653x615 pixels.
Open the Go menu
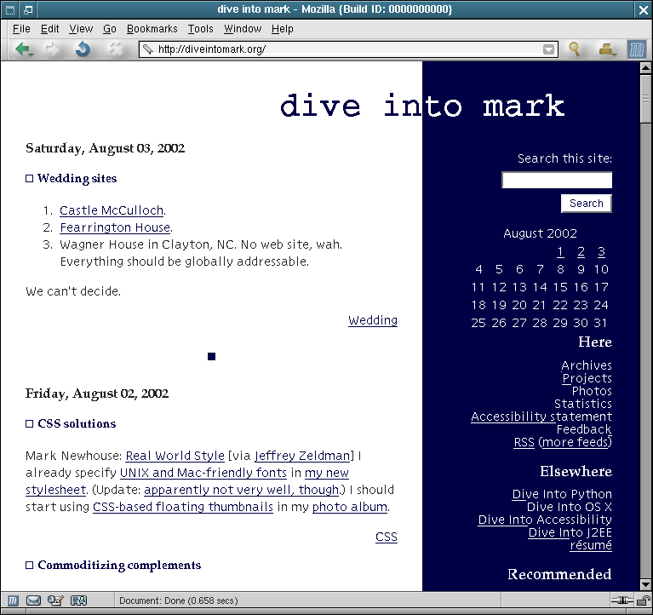coord(110,29)
